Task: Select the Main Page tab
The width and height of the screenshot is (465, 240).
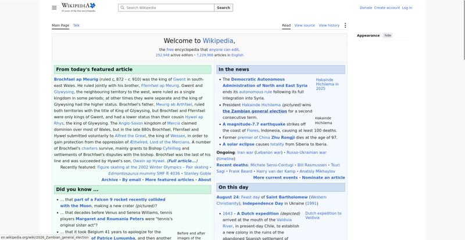Action: (60, 26)
